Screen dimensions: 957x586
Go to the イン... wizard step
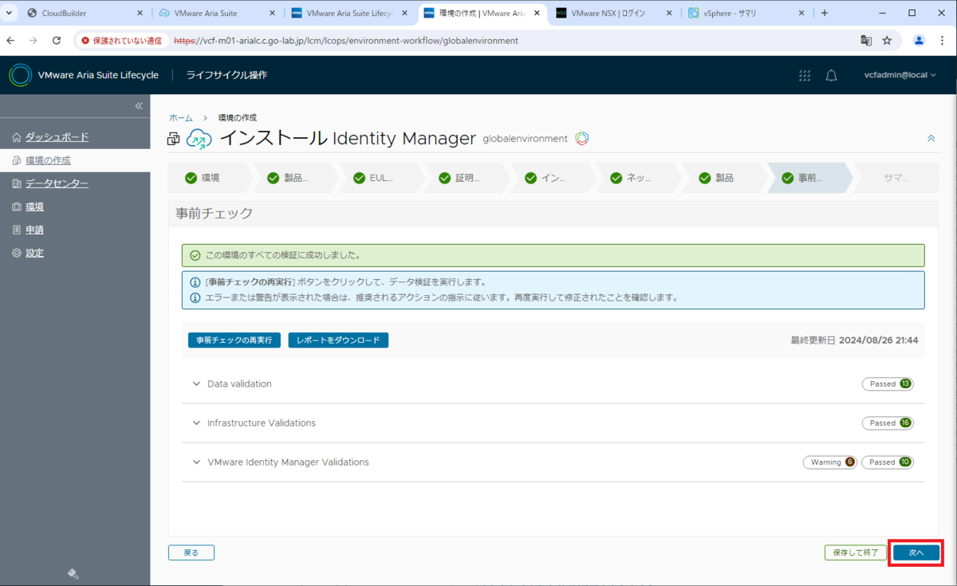click(552, 178)
